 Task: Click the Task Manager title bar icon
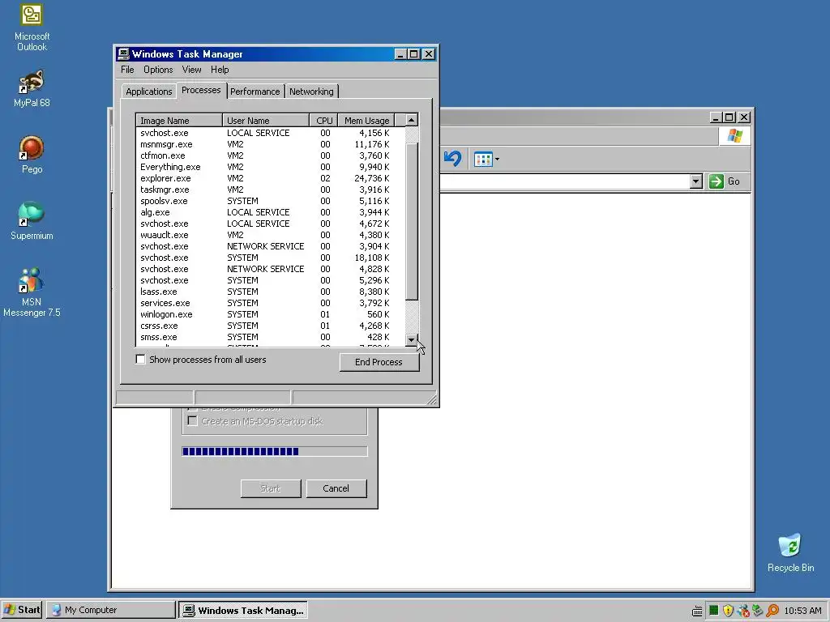(123, 54)
